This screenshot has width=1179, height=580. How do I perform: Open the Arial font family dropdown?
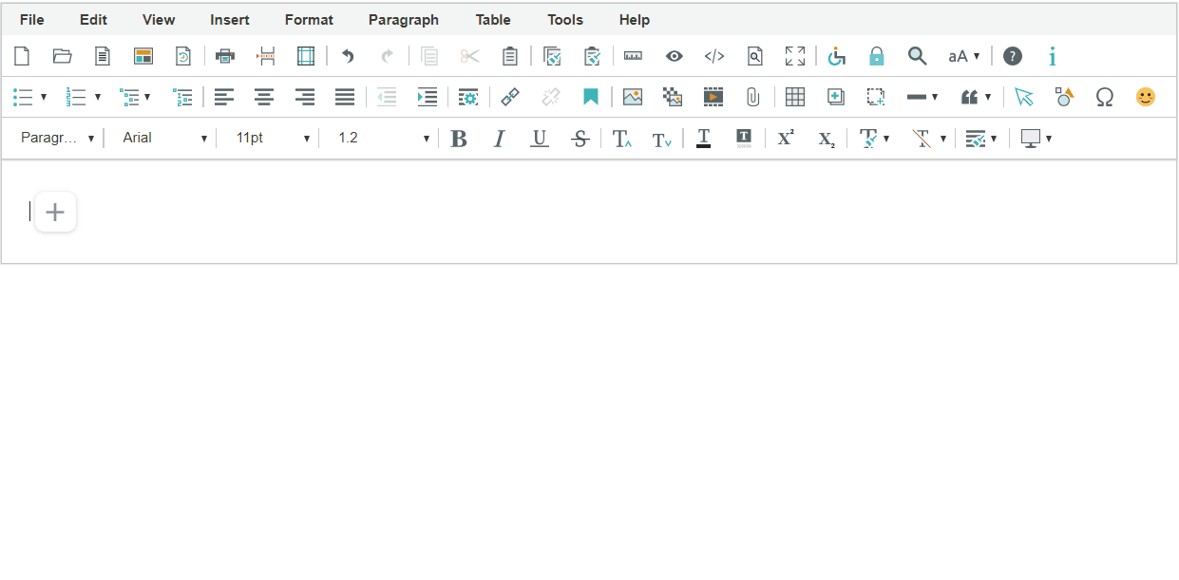pos(164,139)
